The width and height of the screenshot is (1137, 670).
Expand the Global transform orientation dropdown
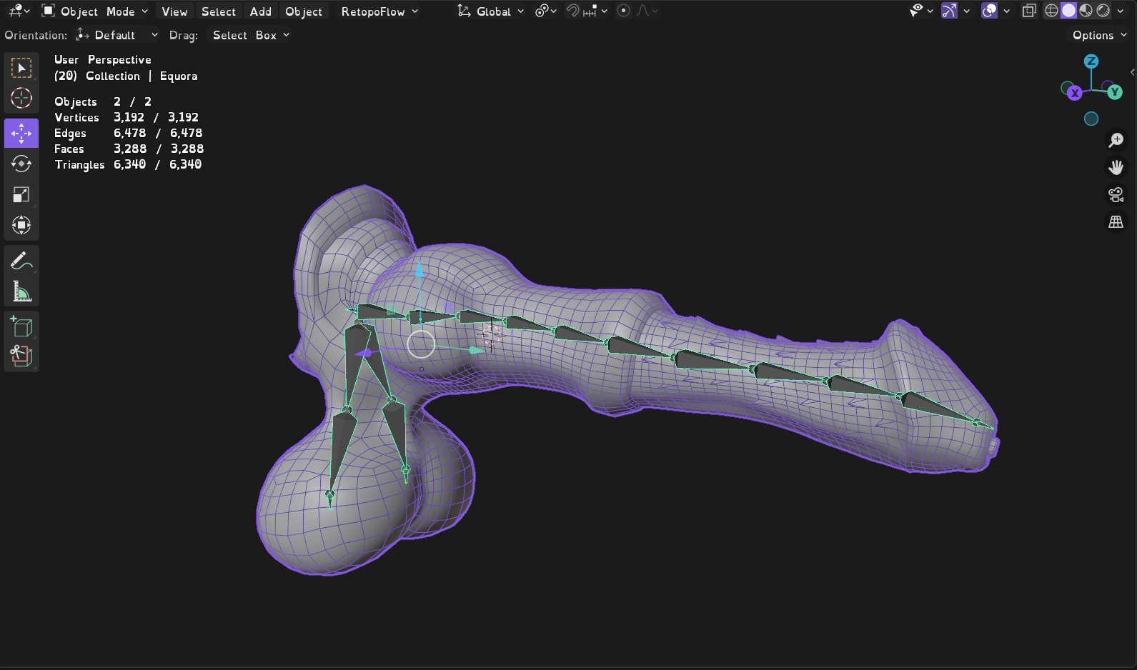pos(492,11)
